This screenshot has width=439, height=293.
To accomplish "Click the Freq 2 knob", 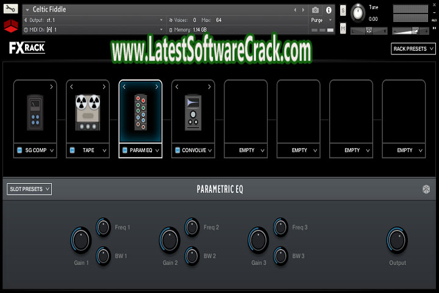I will tap(192, 227).
